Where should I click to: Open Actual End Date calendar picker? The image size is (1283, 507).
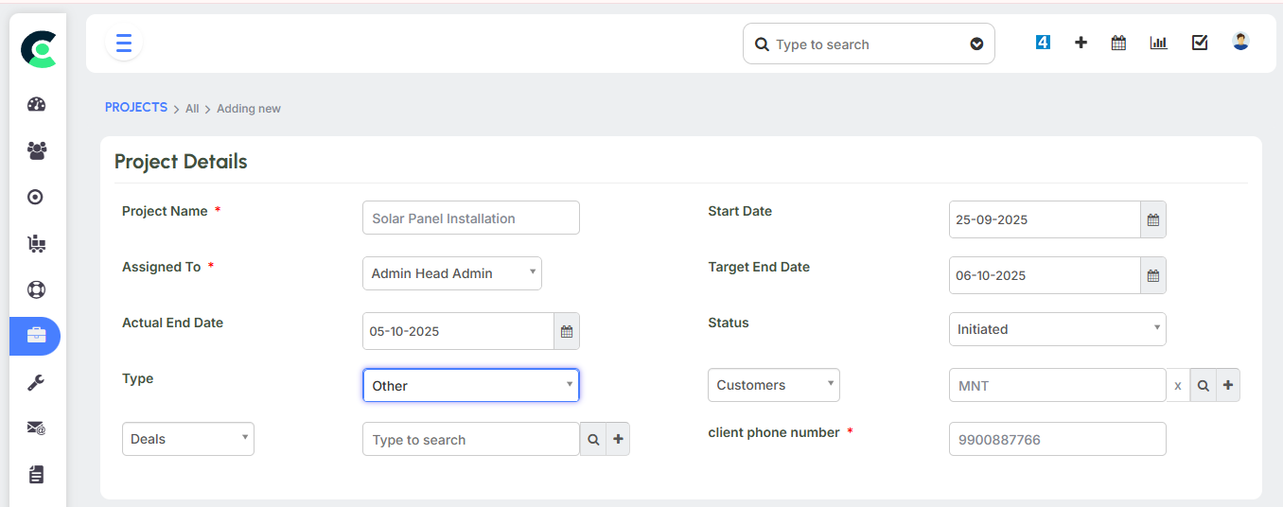click(x=566, y=331)
